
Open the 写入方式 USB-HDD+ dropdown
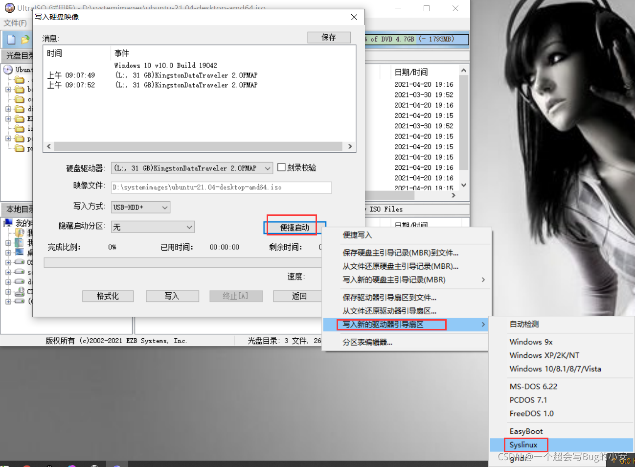tap(165, 208)
